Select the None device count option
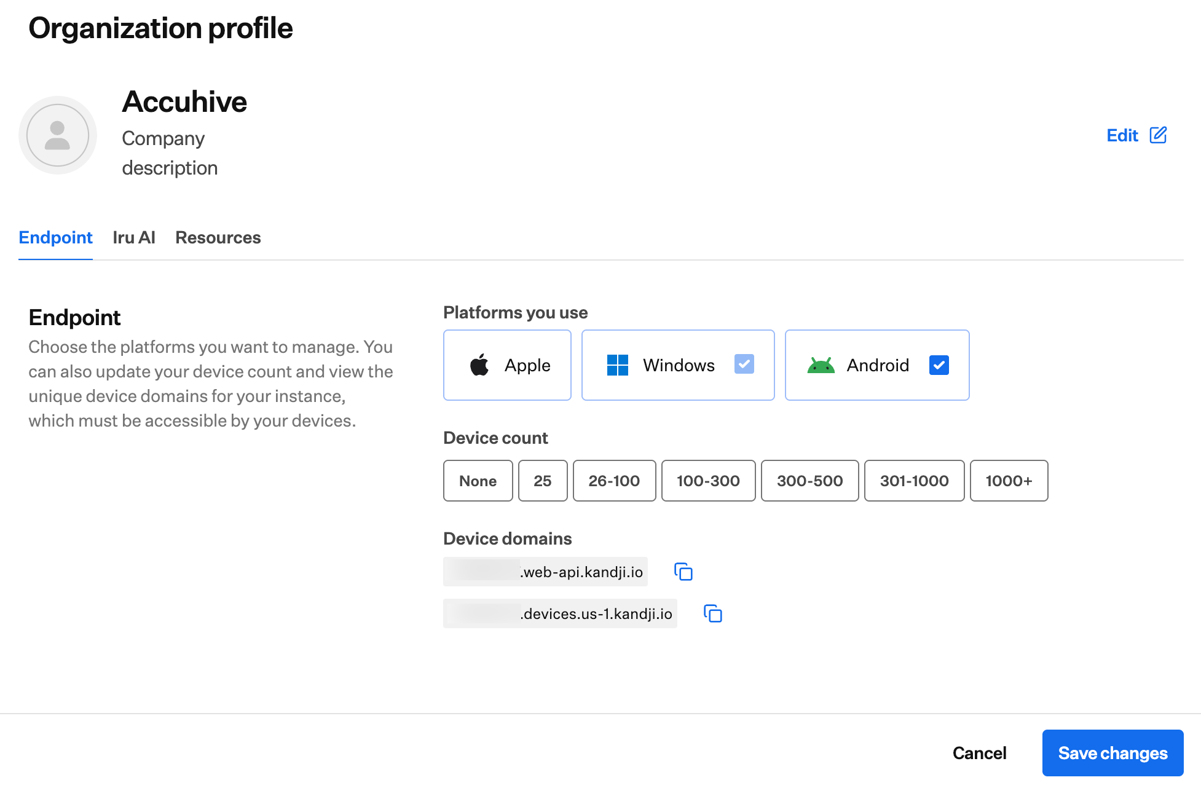 pos(478,481)
